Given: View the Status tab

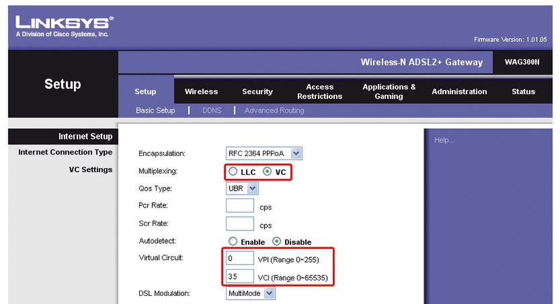Looking at the screenshot, I should click(523, 91).
